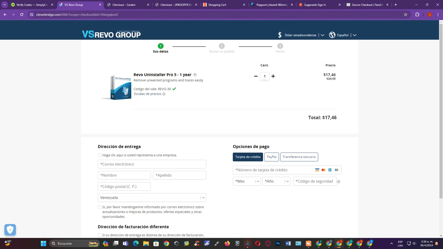Image resolution: width=443 pixels, height=249 pixels.
Task: Click the globe language icon
Action: (332, 35)
